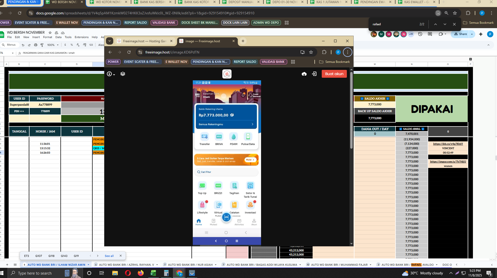Check the cloud save status icon in Sheets

coord(63,33)
